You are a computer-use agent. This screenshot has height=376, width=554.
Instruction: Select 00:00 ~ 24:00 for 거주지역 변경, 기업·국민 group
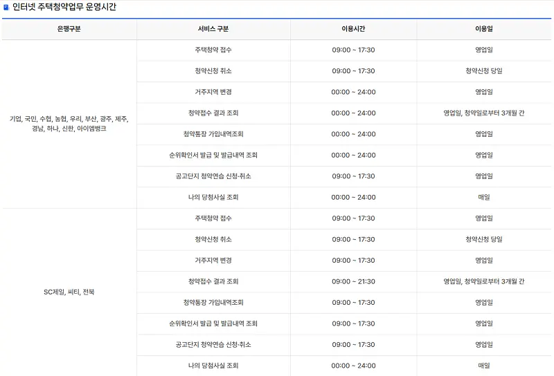pyautogui.click(x=353, y=92)
